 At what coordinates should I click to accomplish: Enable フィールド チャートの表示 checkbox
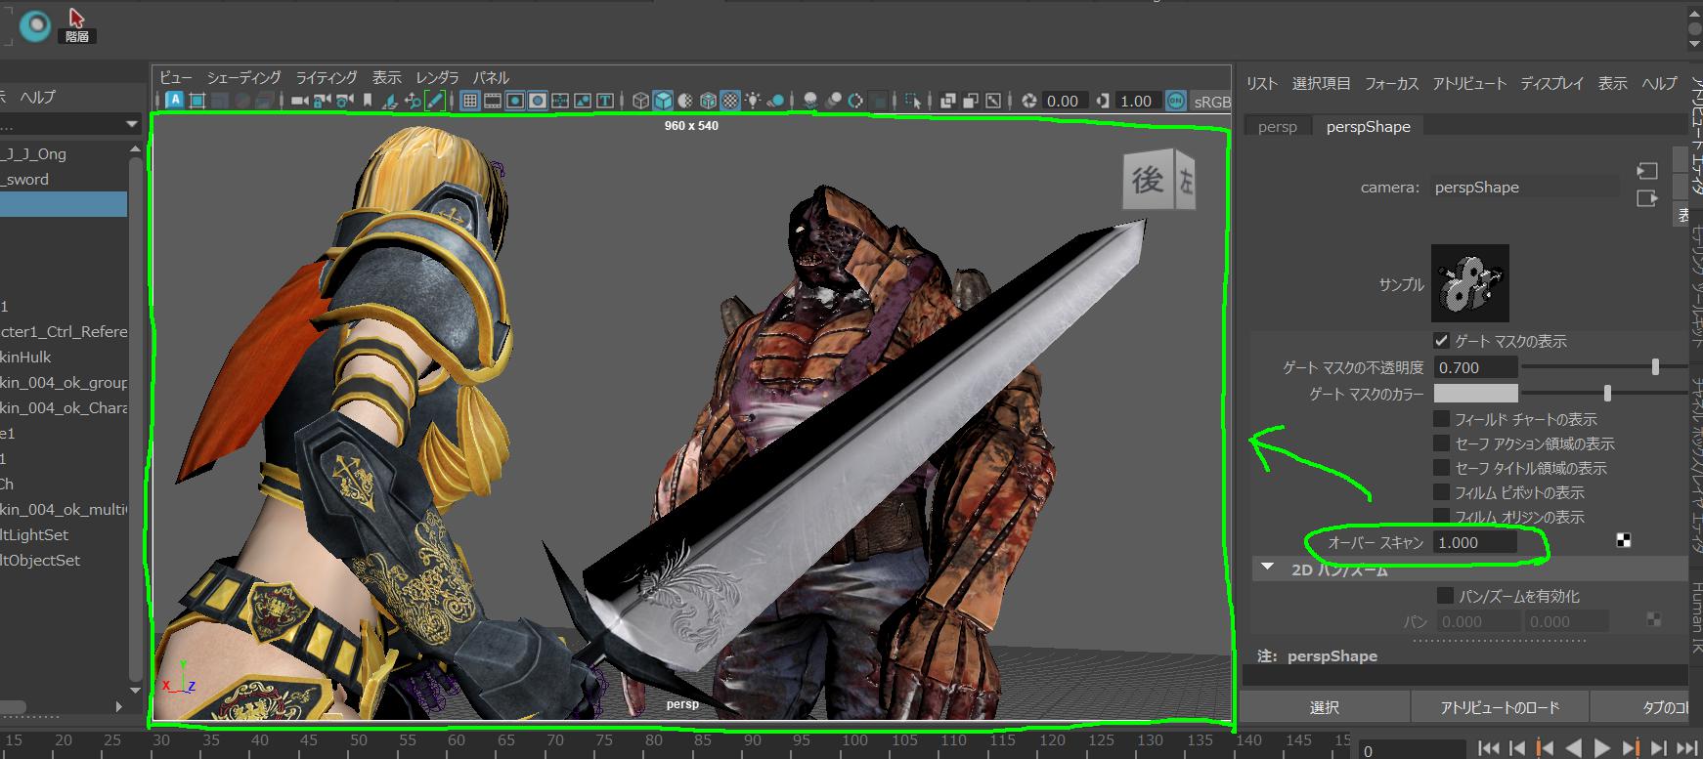click(1441, 419)
